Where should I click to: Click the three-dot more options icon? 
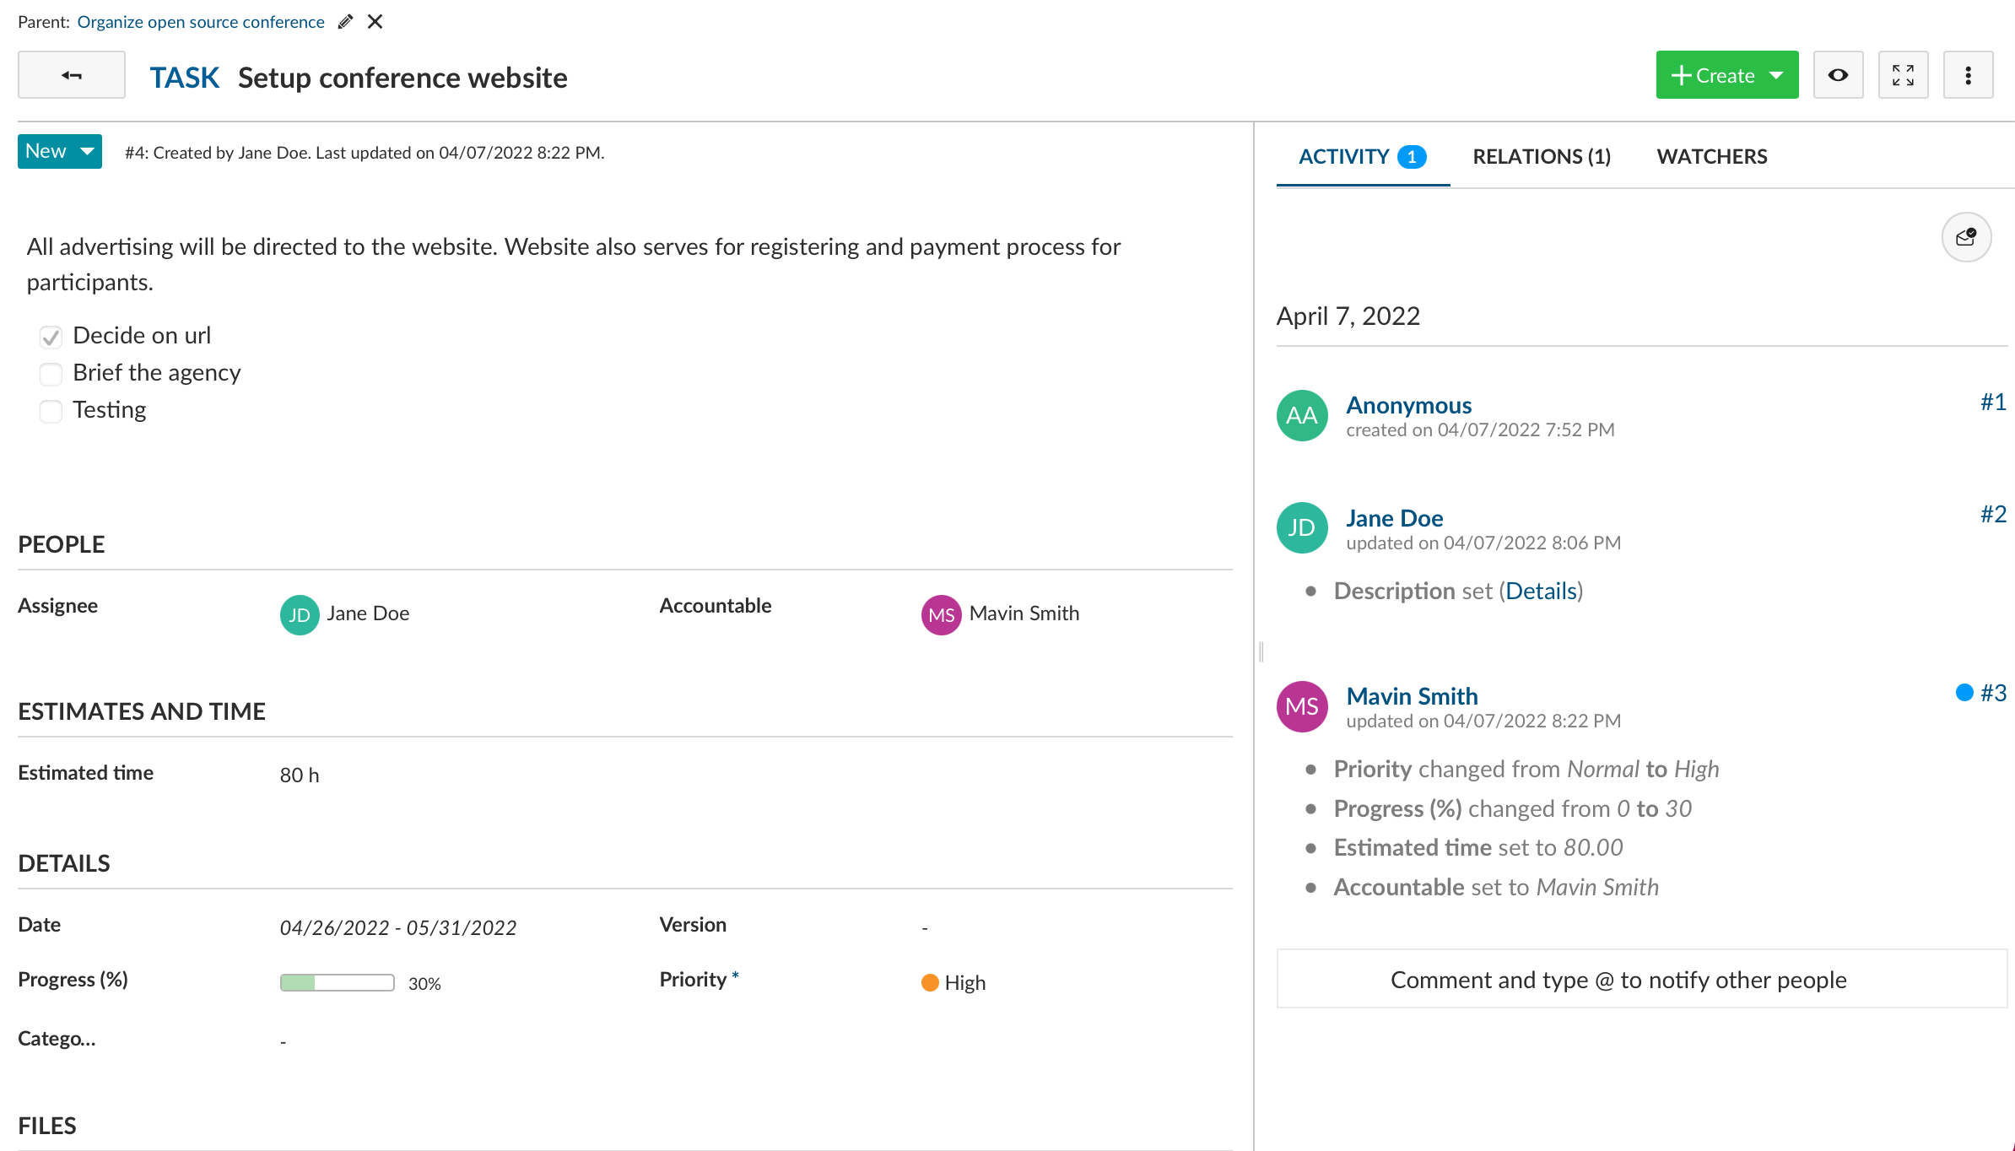click(1967, 75)
